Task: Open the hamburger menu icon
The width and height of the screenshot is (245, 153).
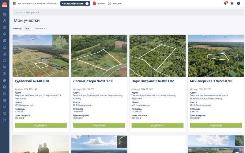Action: tap(14, 3)
